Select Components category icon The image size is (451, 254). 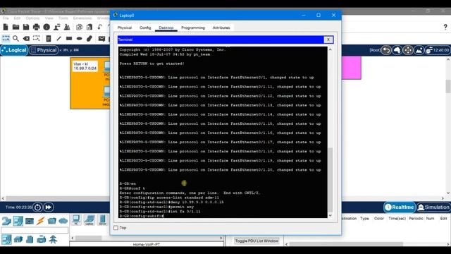30,221
